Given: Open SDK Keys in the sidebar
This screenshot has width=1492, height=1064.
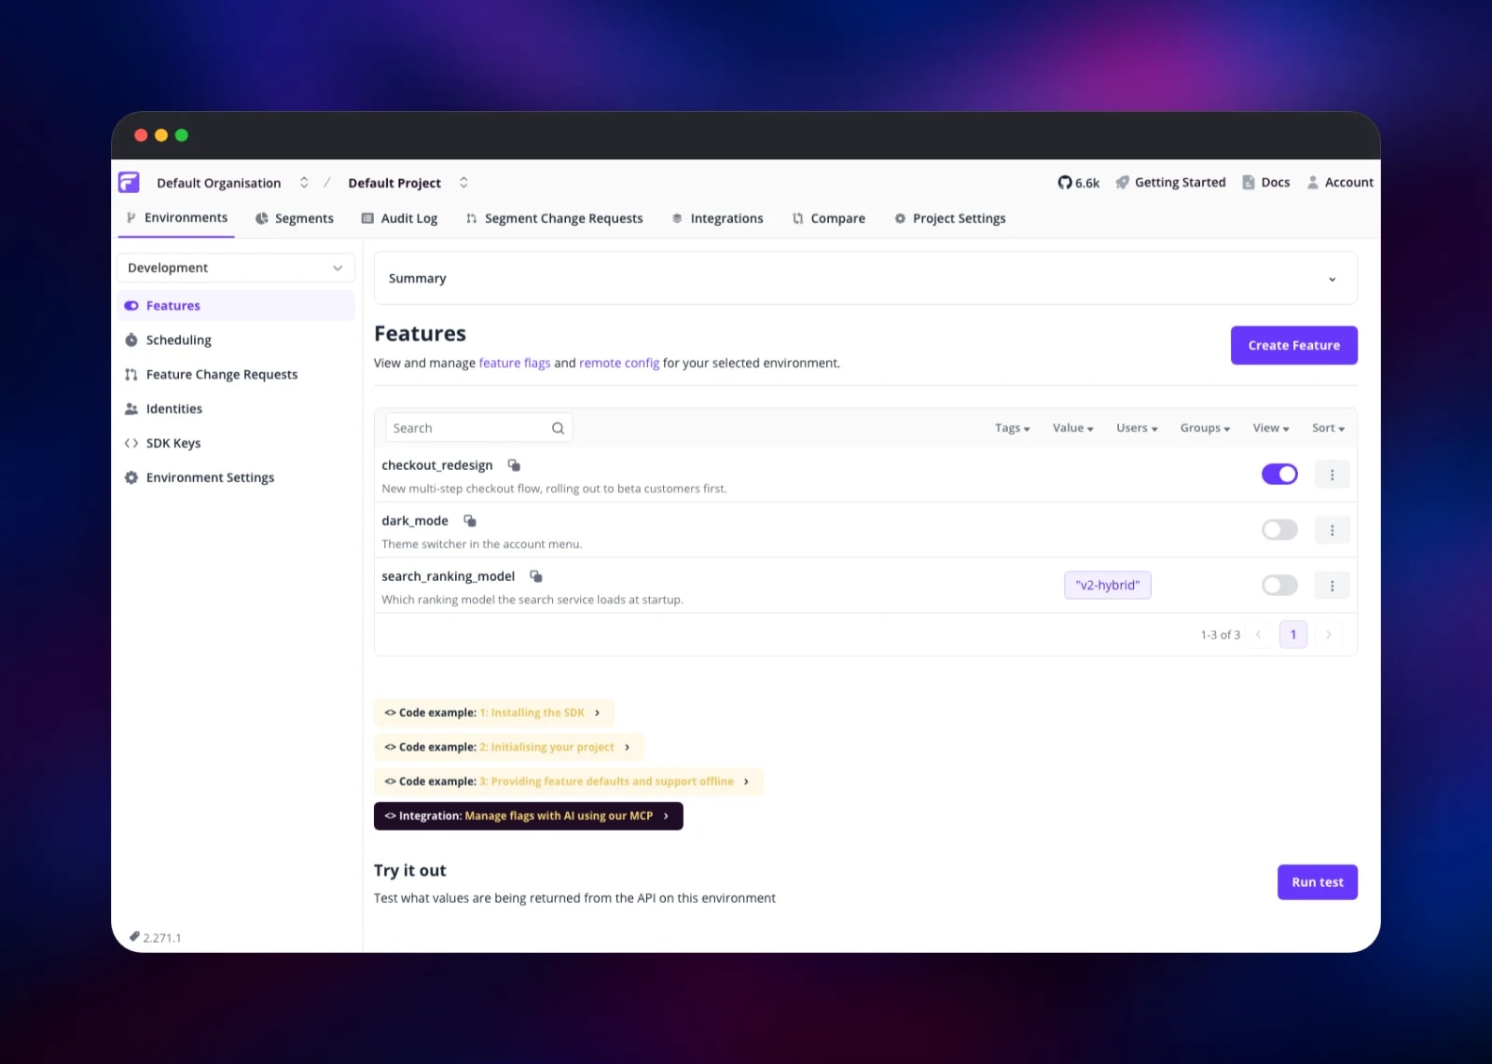Looking at the screenshot, I should [236, 444].
